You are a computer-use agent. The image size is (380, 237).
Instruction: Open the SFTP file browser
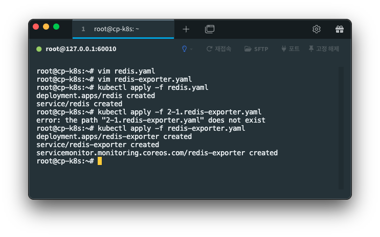coord(256,49)
